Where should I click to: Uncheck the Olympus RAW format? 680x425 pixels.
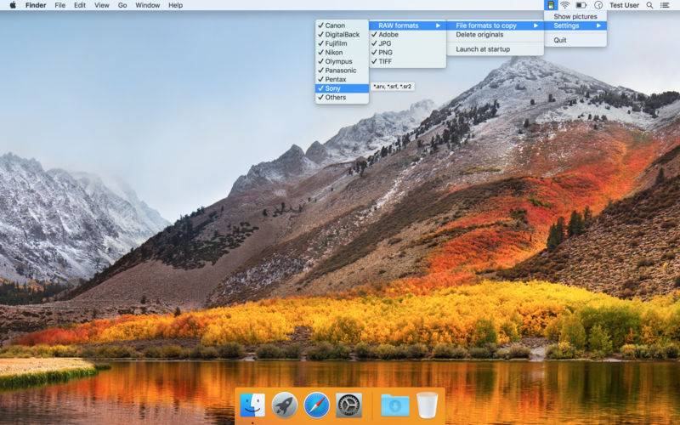[343, 61]
